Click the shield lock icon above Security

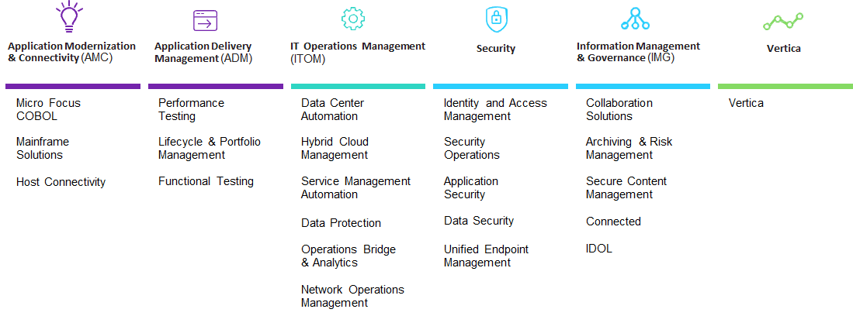[496, 19]
